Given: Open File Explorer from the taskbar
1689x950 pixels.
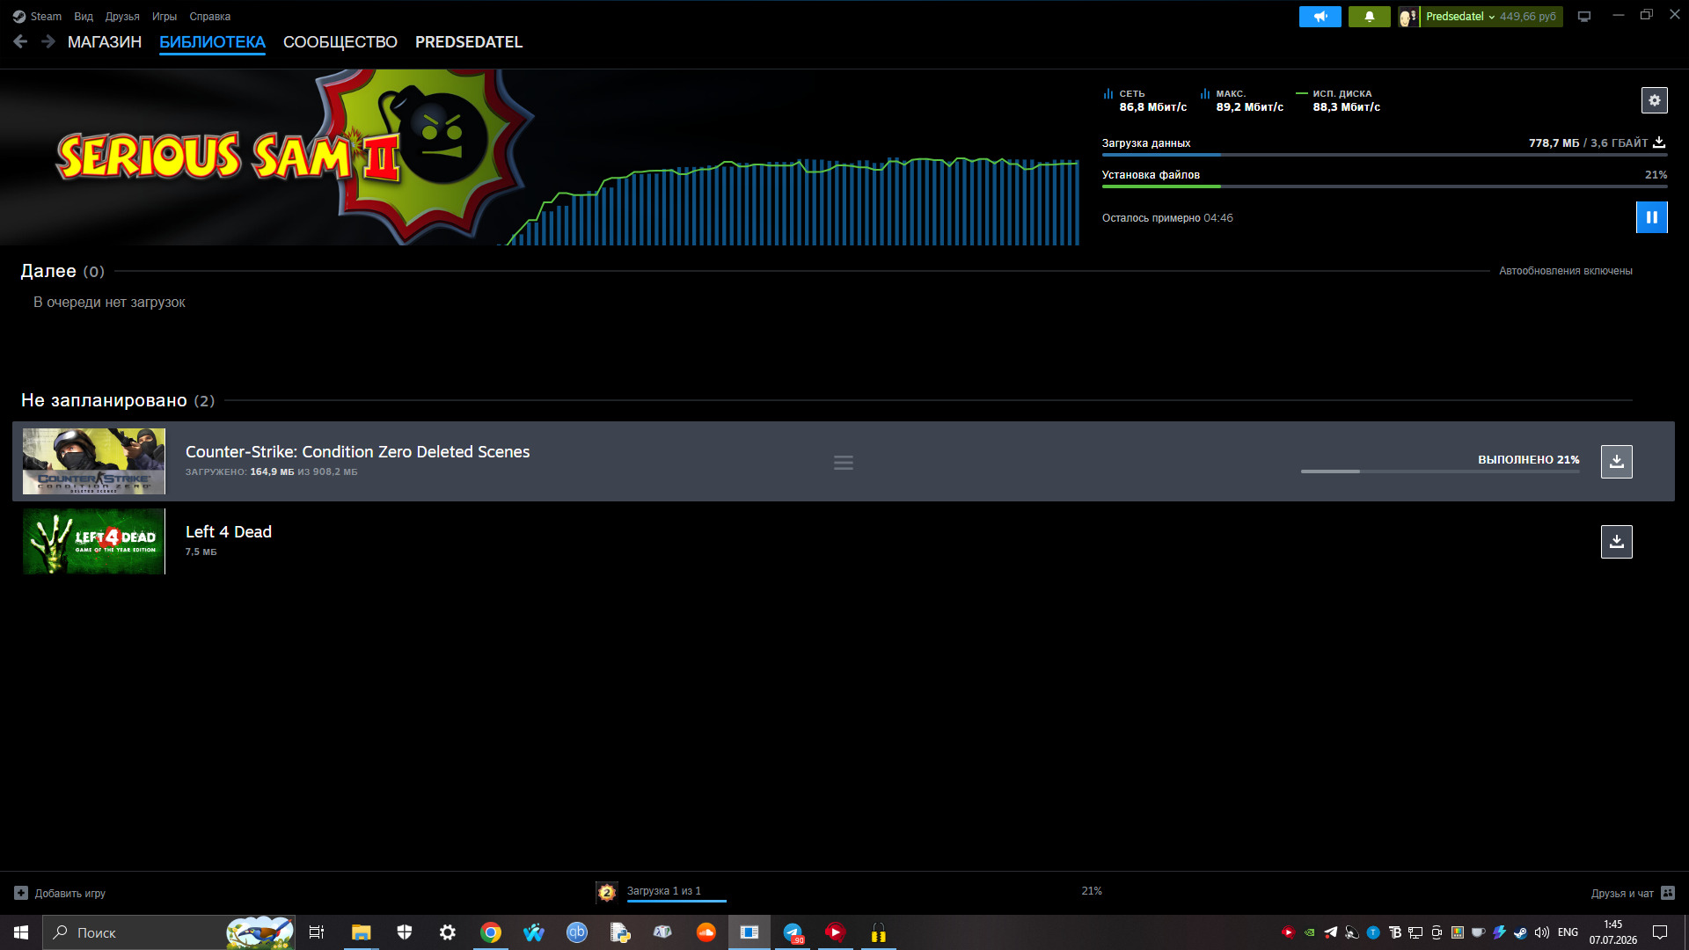Looking at the screenshot, I should [x=361, y=932].
